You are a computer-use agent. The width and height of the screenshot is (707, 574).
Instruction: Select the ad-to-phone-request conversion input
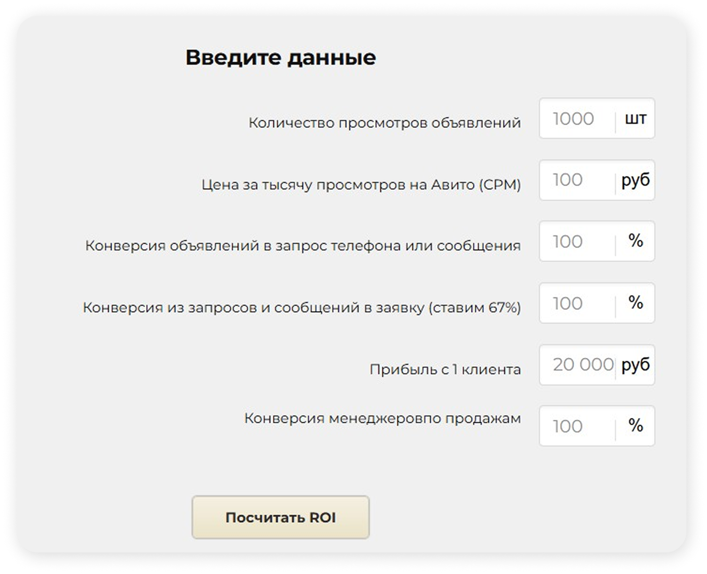click(x=576, y=242)
